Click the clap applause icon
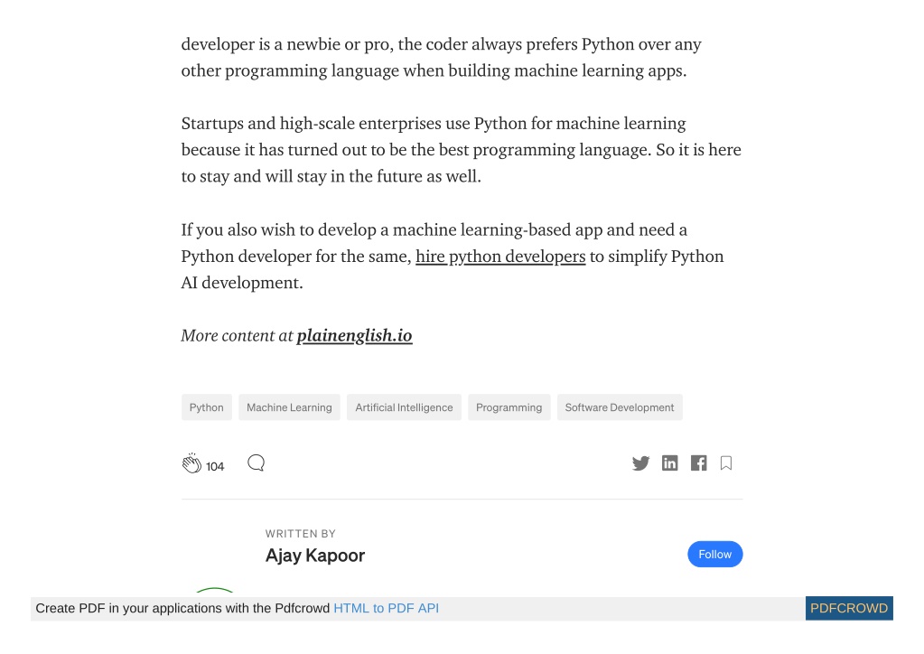The image size is (924, 654). [x=191, y=463]
